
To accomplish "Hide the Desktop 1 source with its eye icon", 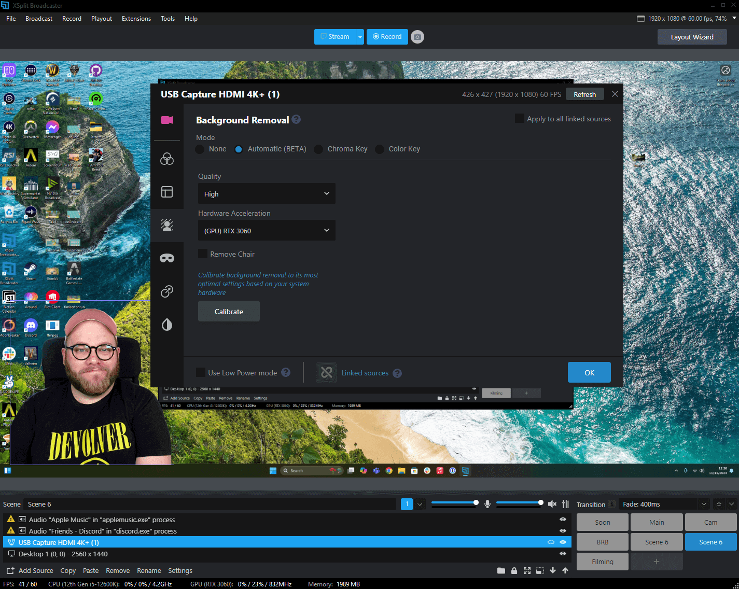I will pos(563,553).
